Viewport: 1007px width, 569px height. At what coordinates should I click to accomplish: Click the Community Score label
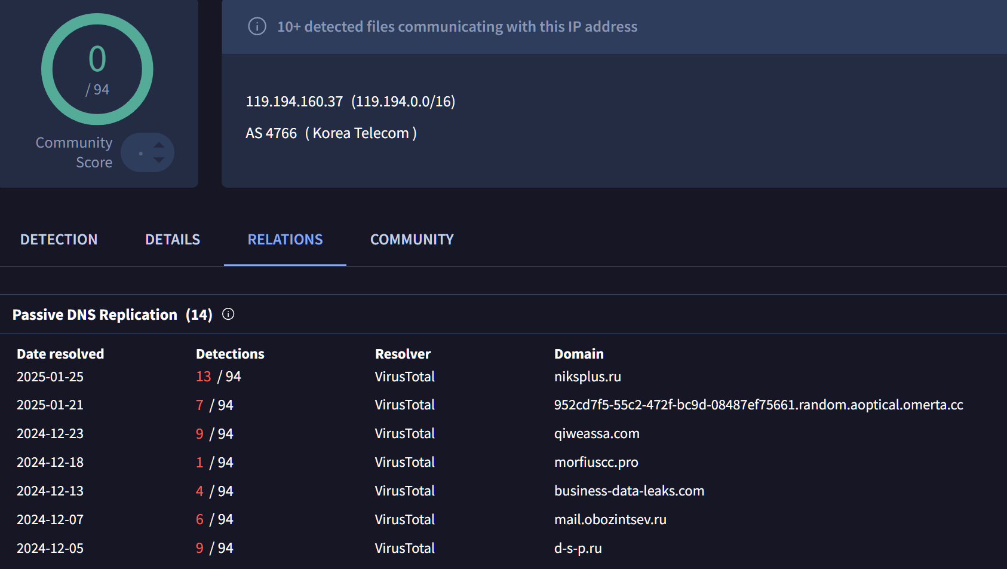click(x=73, y=152)
